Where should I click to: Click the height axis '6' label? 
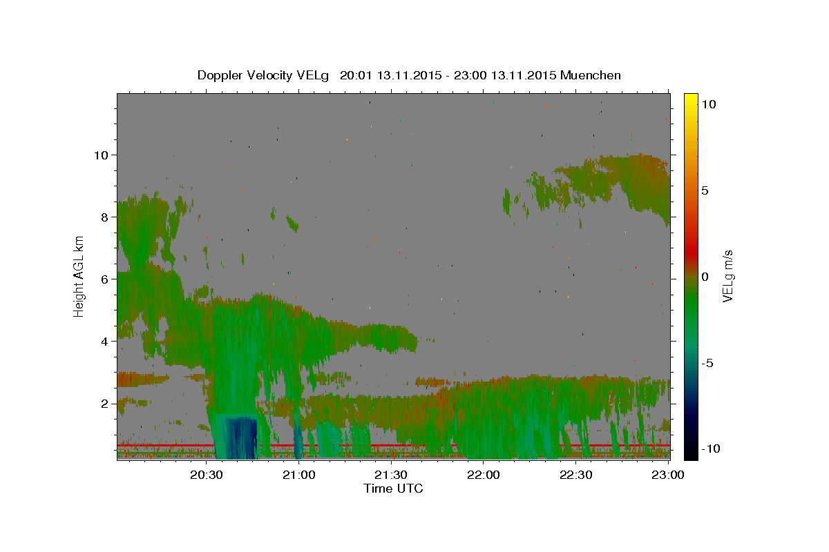(x=105, y=279)
